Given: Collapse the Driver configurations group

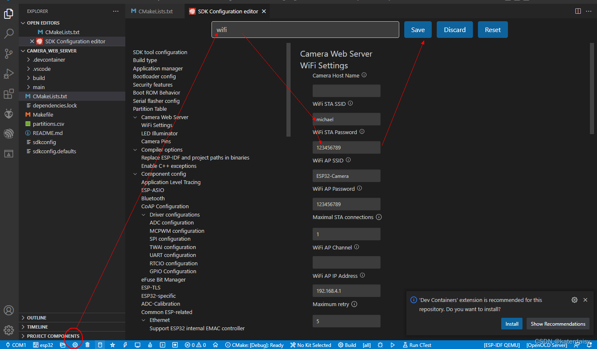Looking at the screenshot, I should (144, 215).
